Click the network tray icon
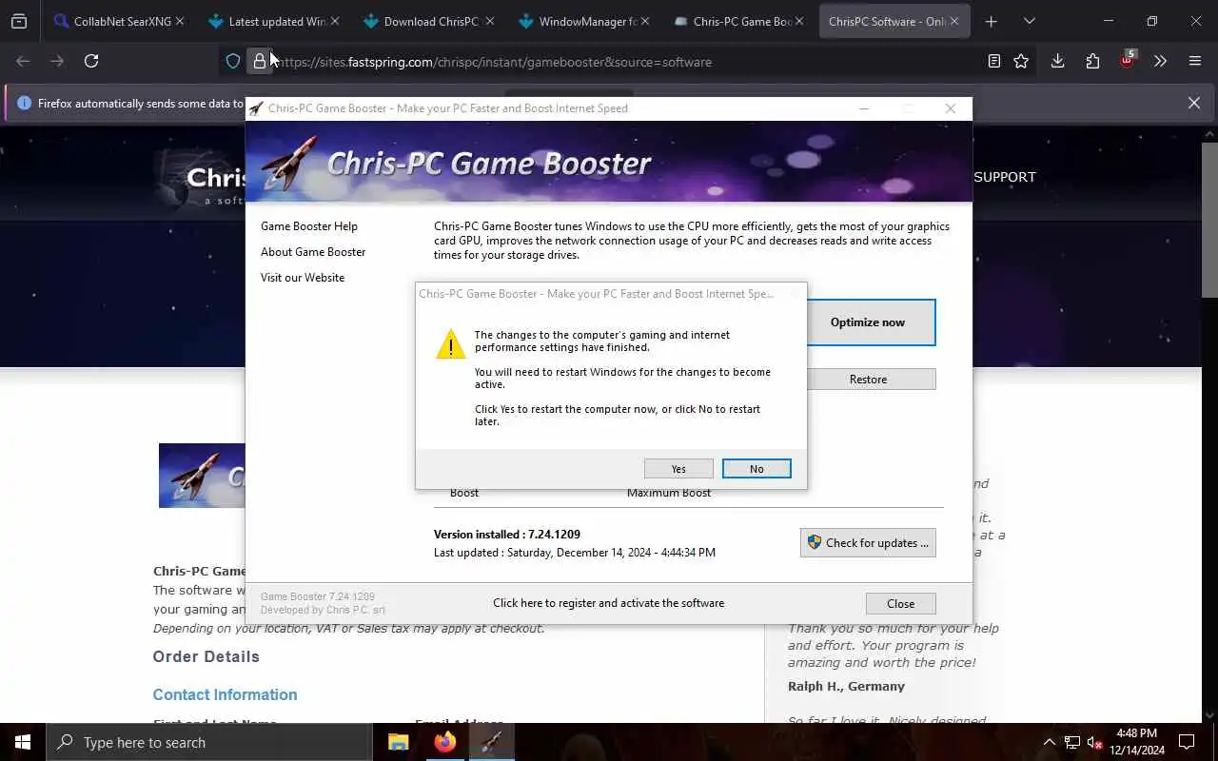Screen dimensions: 1218x761 1072,742
